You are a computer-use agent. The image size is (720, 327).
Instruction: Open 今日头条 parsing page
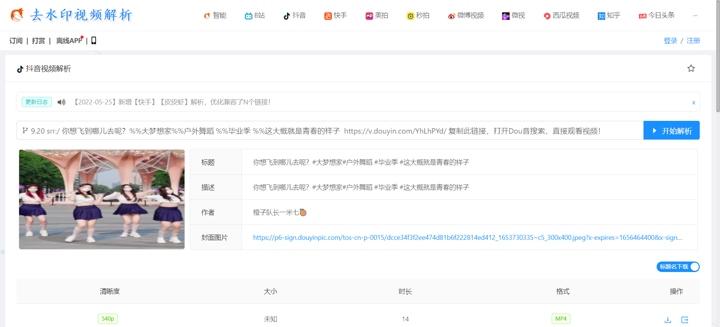click(657, 15)
